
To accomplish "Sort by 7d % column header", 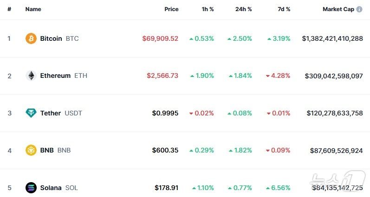I will click(283, 9).
